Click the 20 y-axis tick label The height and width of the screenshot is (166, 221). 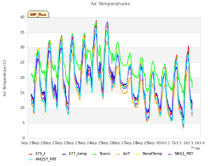coord(22,77)
